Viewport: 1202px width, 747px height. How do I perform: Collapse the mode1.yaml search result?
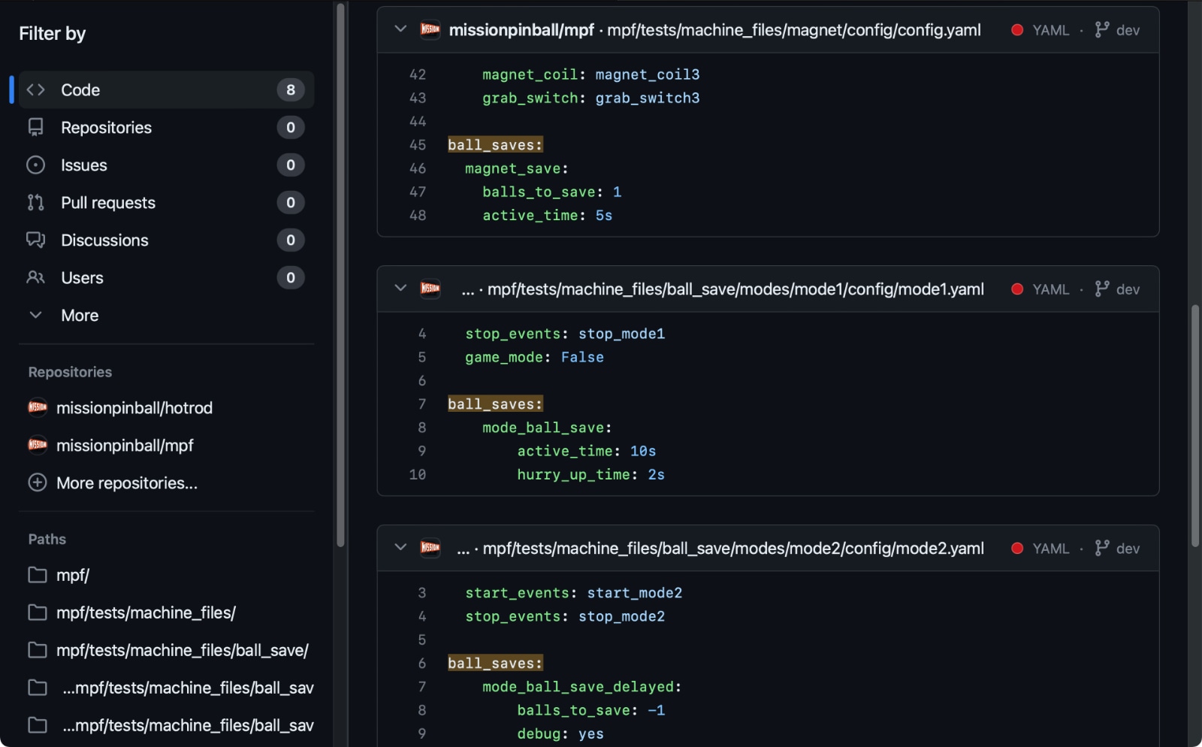[400, 289]
